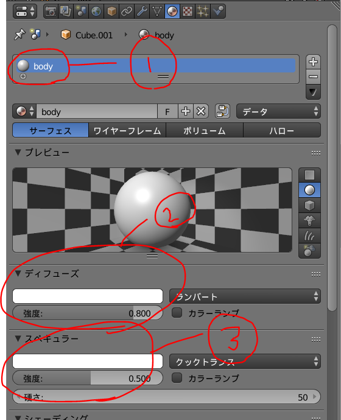This screenshot has height=420, width=341.
Task: Click the specular color swatch
Action: coord(88,361)
